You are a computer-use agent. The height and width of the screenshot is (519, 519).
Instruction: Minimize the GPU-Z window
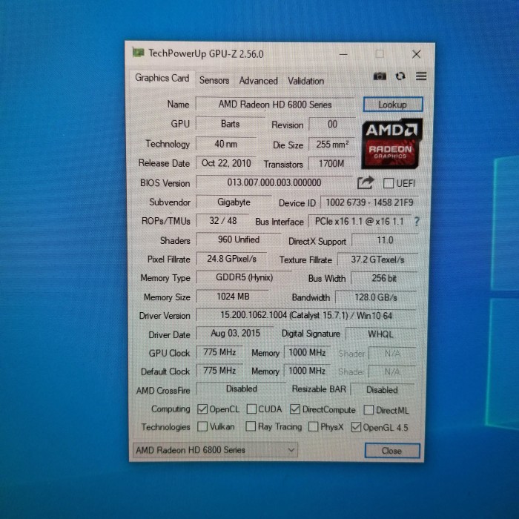(x=343, y=54)
